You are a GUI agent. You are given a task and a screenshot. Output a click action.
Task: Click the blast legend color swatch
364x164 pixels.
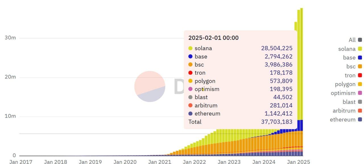[x=360, y=102]
